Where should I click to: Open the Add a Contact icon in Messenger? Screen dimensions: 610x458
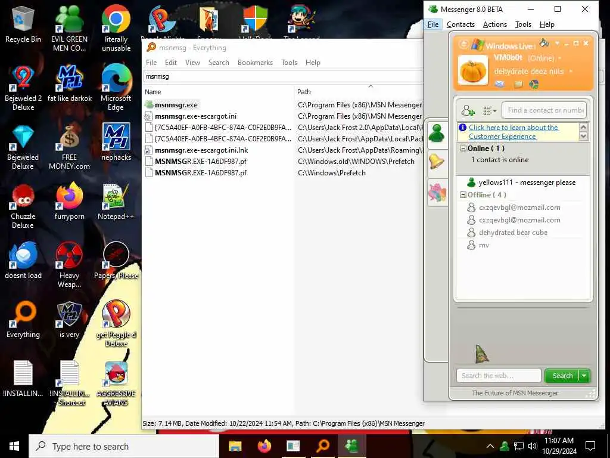[468, 111]
